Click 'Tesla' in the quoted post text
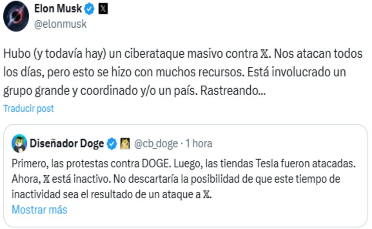372x229 pixels. (263, 163)
